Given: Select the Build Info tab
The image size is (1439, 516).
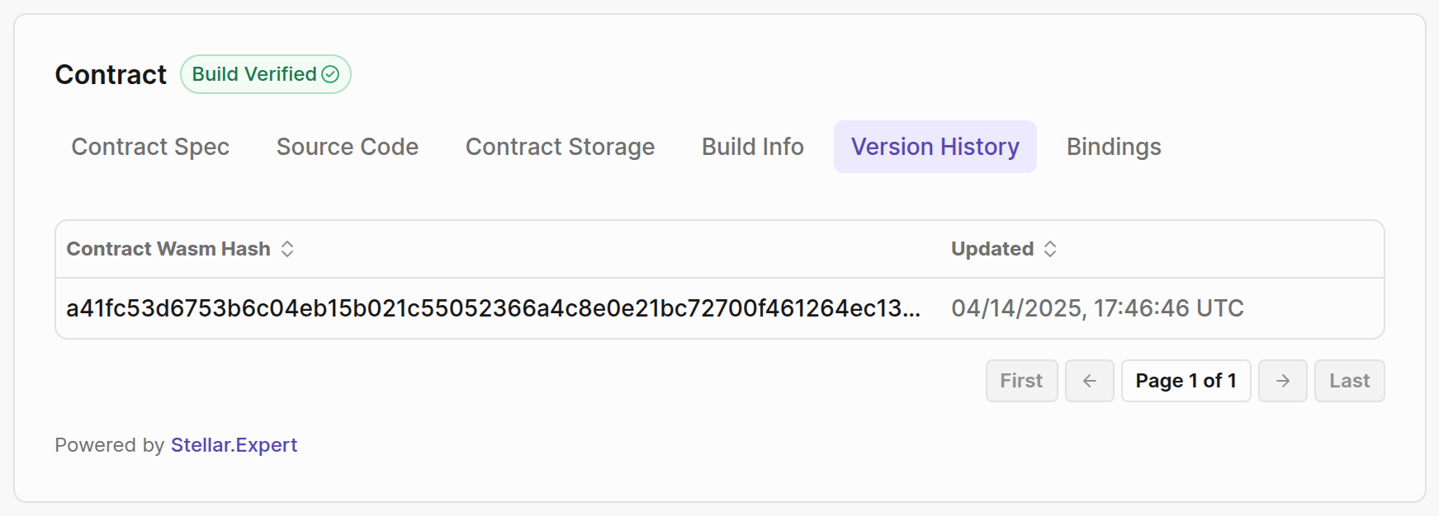Looking at the screenshot, I should coord(752,147).
